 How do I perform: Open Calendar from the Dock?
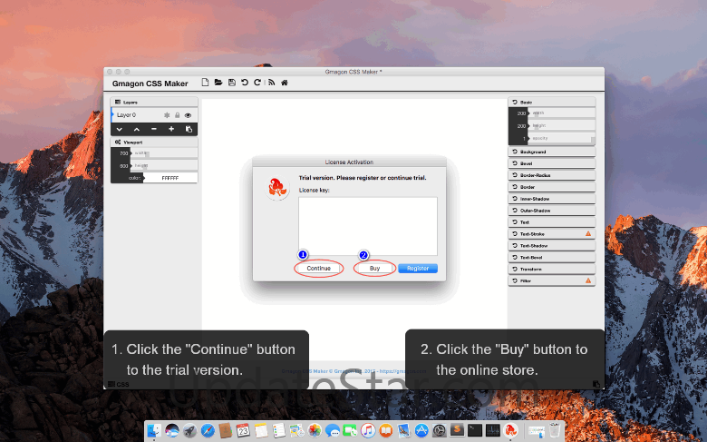click(243, 430)
